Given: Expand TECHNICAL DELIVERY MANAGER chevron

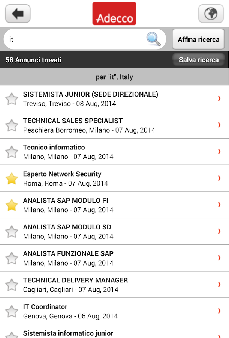Looking at the screenshot, I should [219, 285].
